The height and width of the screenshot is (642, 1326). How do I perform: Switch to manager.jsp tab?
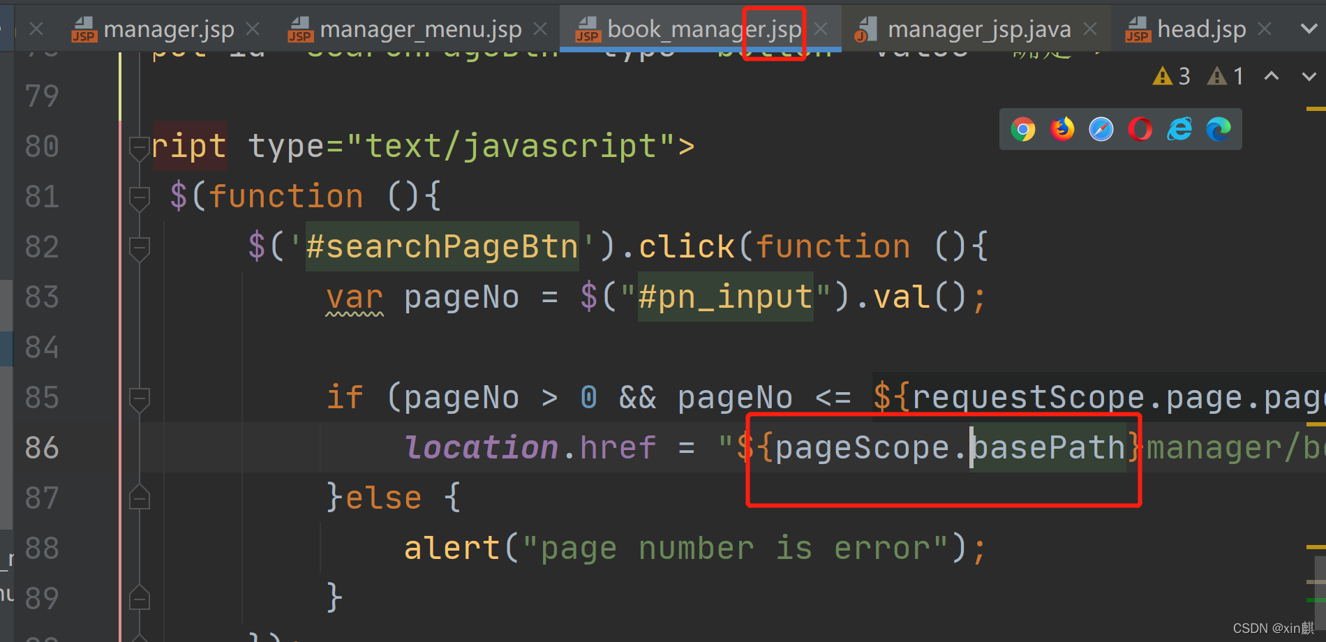pyautogui.click(x=168, y=29)
